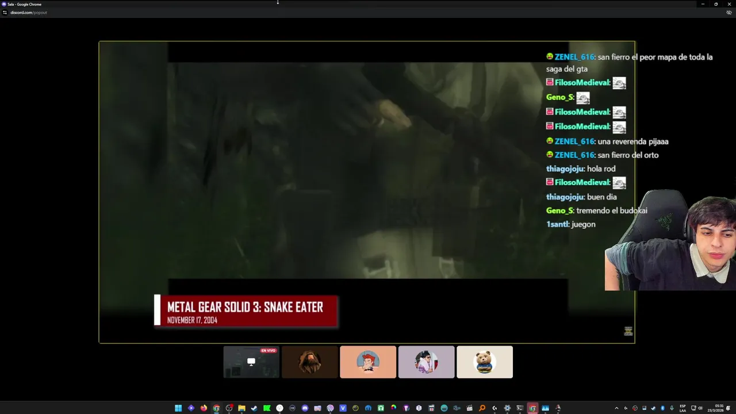Open File Explorer folder icon in taskbar
Image resolution: width=736 pixels, height=414 pixels.
(241, 408)
